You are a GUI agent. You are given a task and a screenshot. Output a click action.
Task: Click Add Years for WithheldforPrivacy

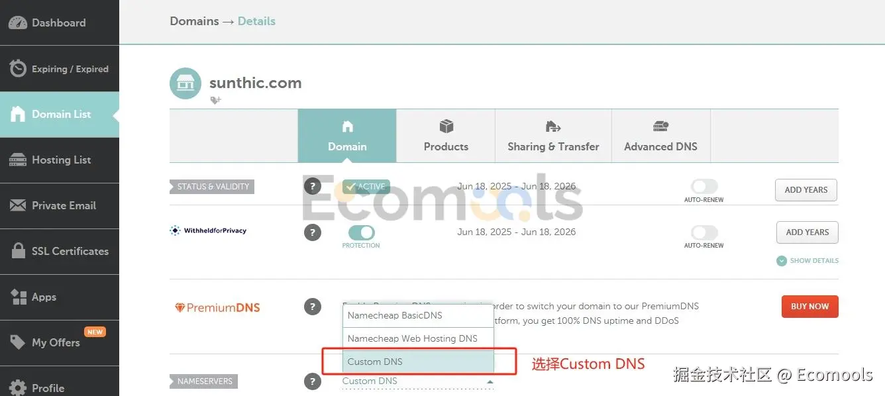point(807,232)
